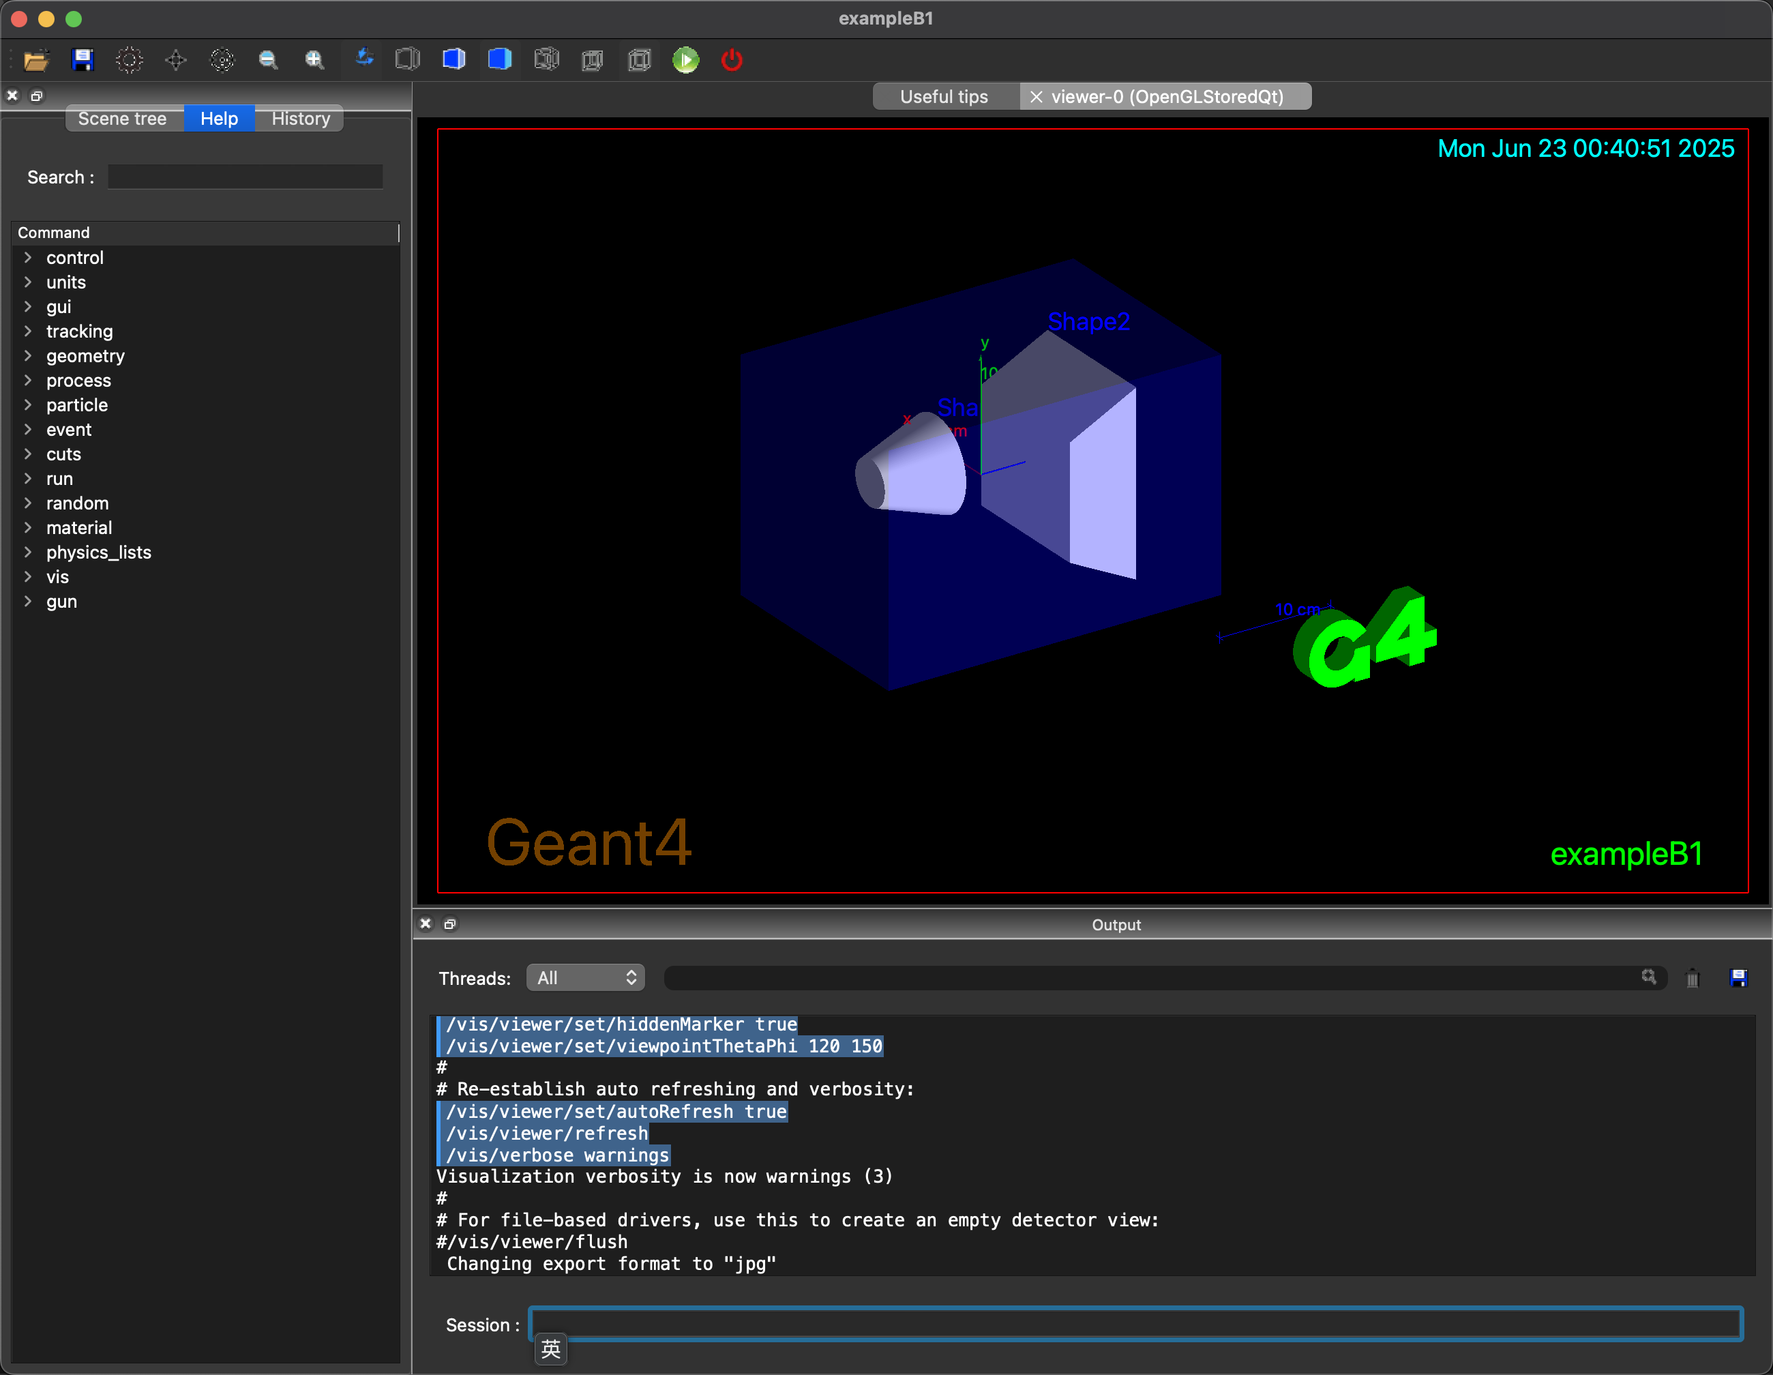This screenshot has height=1375, width=1773.
Task: Expand the control command group
Action: [29, 257]
